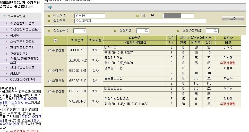Click the 학과전공 field showing 수학교육과
This screenshot has width=249, height=132.
140,21
